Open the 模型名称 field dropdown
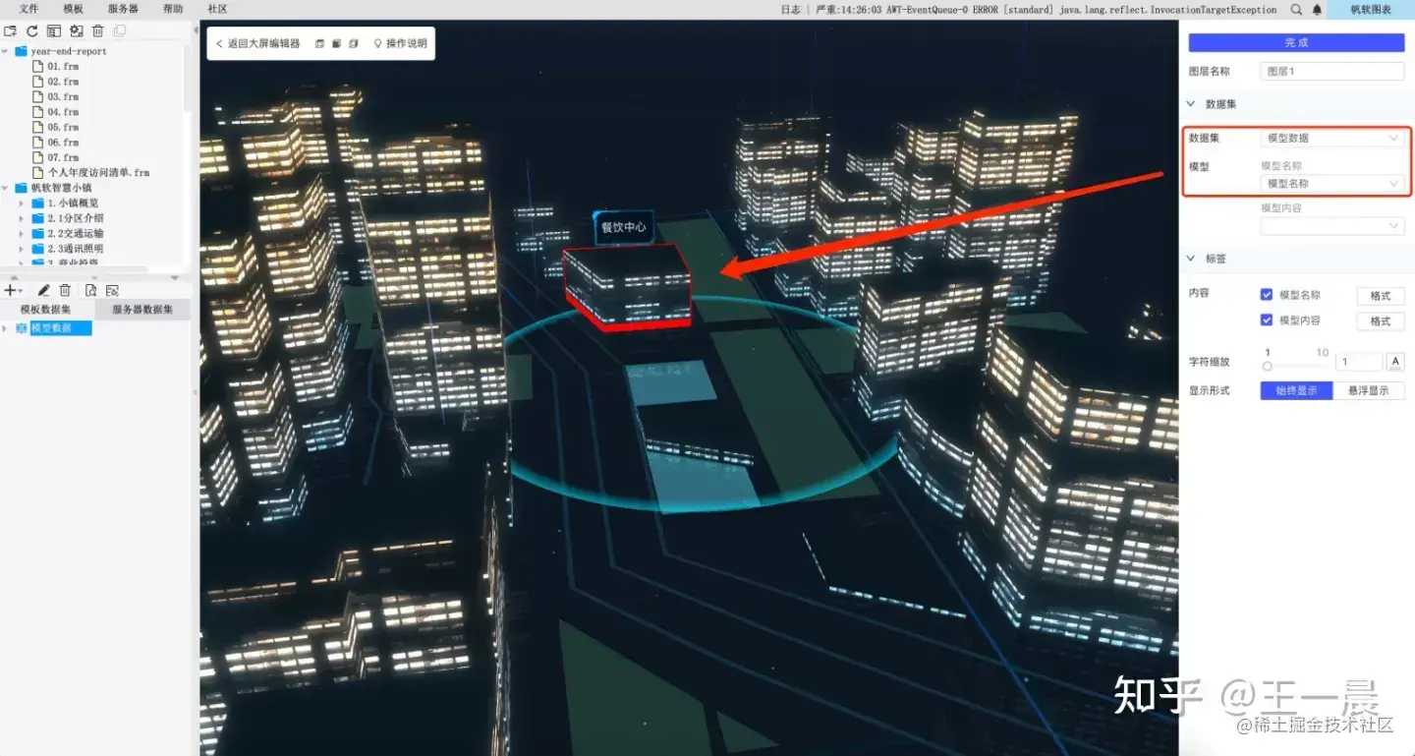1415x756 pixels. 1332,184
